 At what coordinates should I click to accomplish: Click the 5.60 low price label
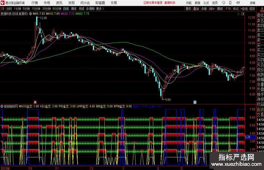[x=168, y=100]
